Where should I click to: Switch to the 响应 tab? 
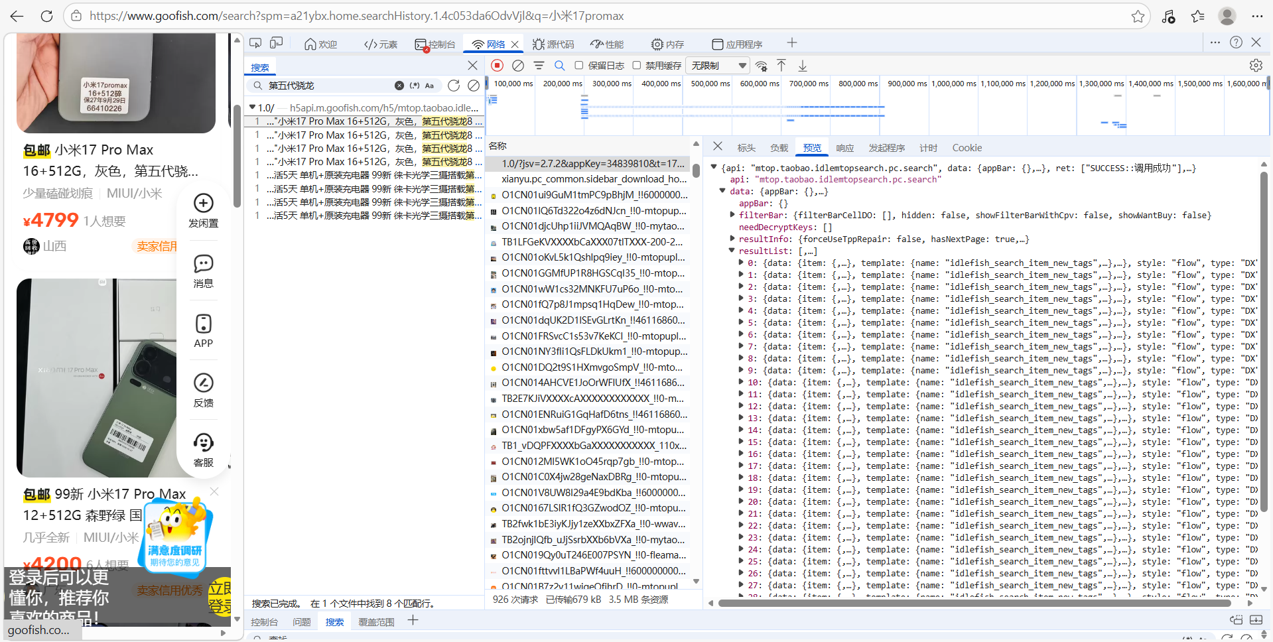(844, 148)
